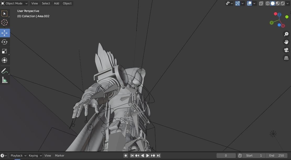Select the Annotate pencil tool
Image resolution: width=291 pixels, height=160 pixels.
[5, 71]
